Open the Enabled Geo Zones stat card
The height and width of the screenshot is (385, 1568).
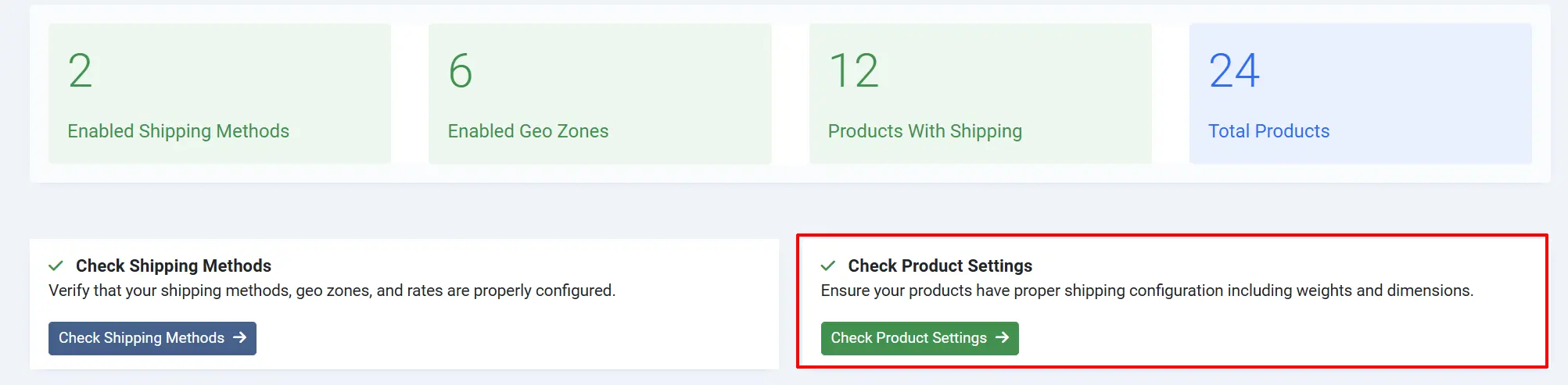[x=600, y=94]
